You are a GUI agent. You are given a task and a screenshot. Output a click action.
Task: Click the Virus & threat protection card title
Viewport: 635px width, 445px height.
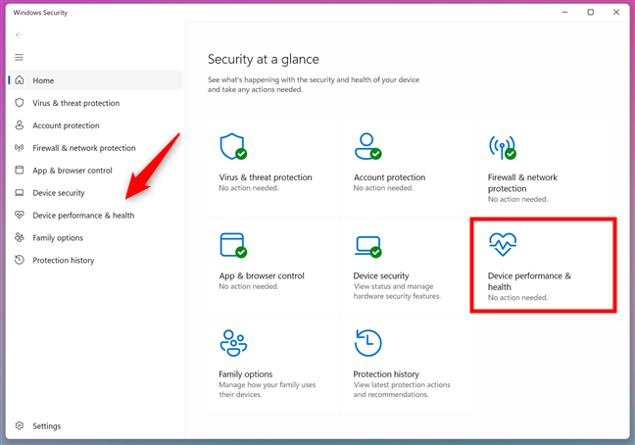(266, 177)
